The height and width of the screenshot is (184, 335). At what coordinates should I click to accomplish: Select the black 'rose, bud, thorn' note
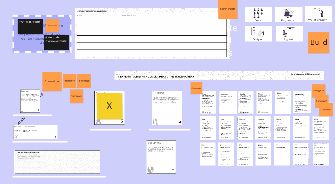tap(30, 27)
